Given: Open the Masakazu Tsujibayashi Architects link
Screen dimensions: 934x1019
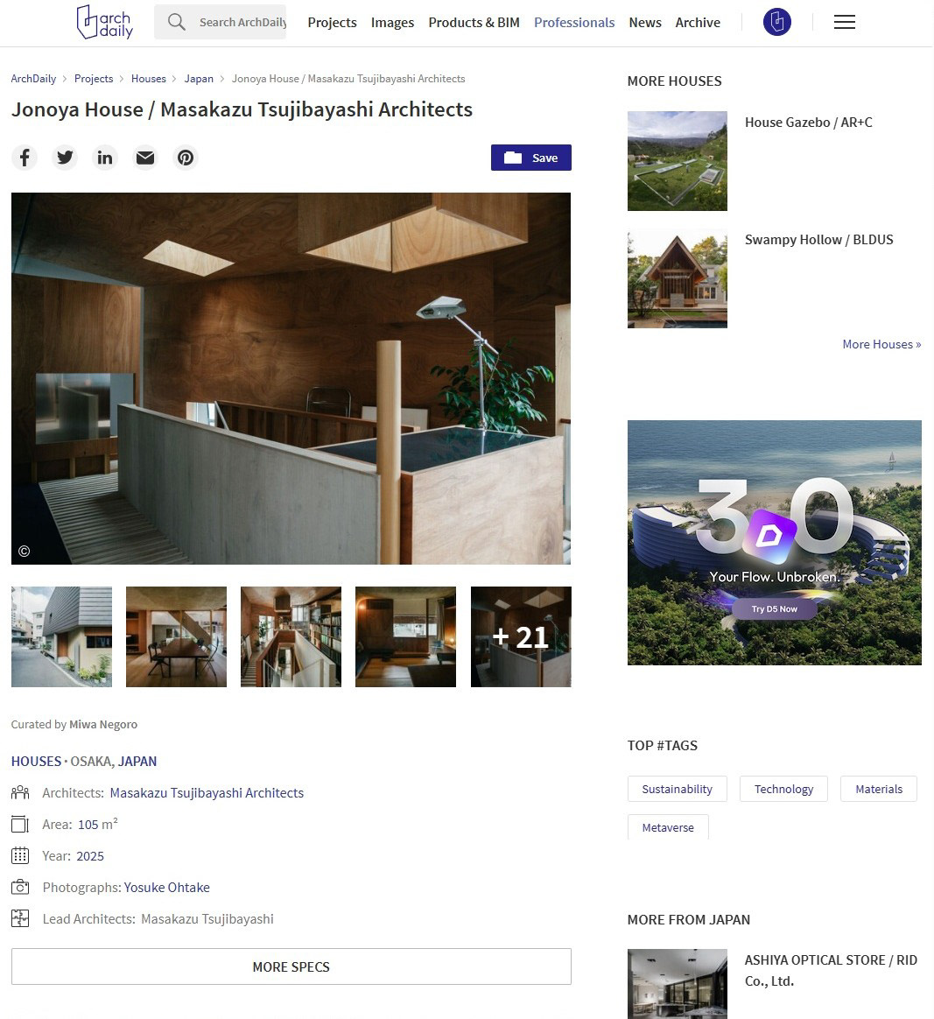Looking at the screenshot, I should click(207, 793).
